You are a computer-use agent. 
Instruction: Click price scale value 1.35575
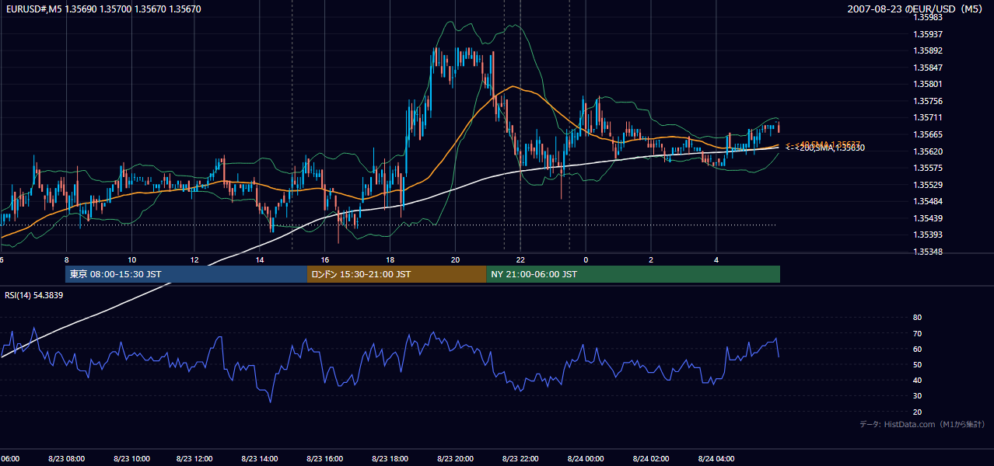click(928, 168)
